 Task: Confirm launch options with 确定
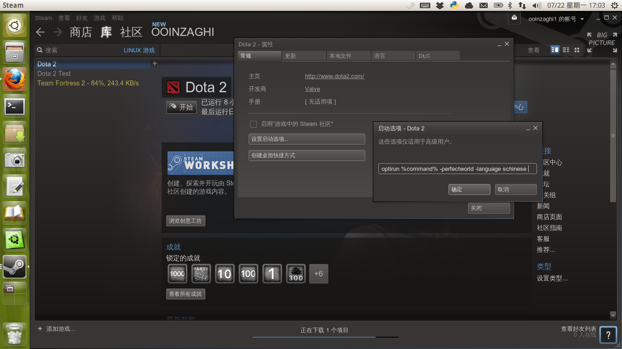point(469,189)
